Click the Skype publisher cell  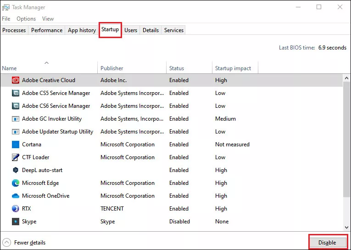pos(108,222)
